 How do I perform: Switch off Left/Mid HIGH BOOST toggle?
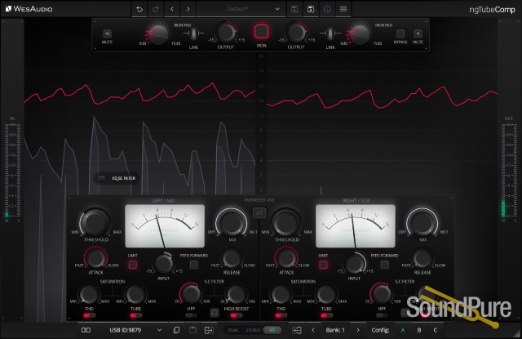point(236,315)
